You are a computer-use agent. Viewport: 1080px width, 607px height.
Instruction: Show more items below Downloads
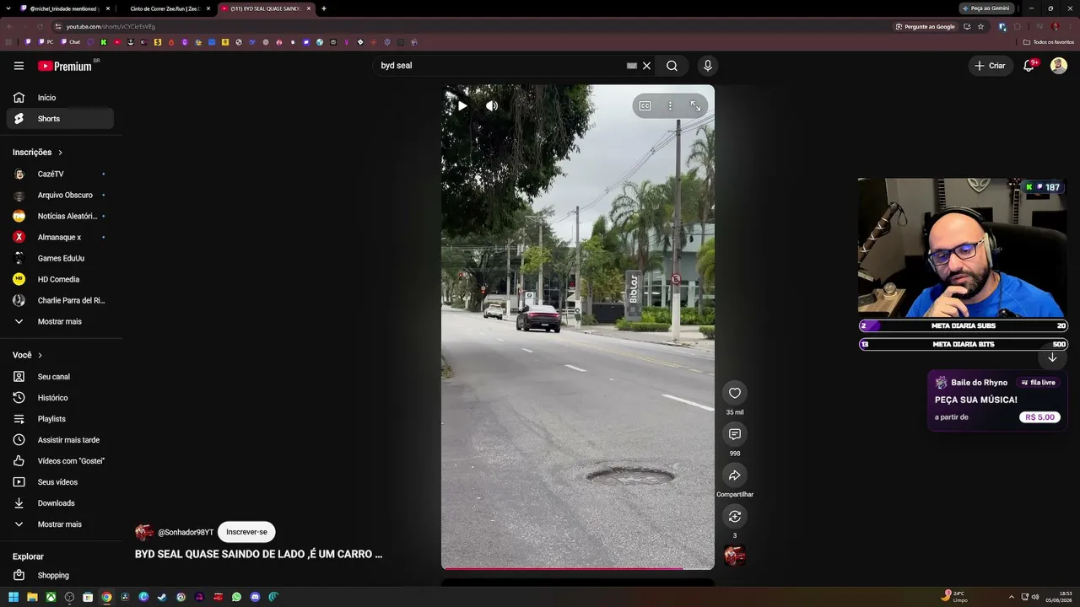(60, 524)
